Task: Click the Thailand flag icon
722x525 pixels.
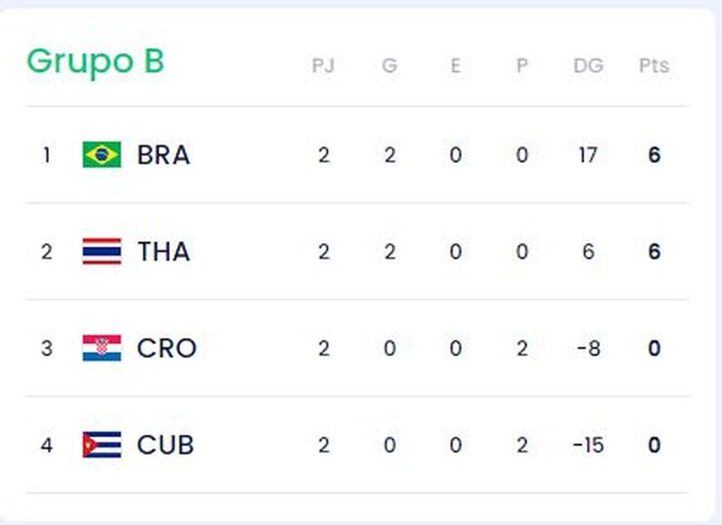Action: point(101,252)
